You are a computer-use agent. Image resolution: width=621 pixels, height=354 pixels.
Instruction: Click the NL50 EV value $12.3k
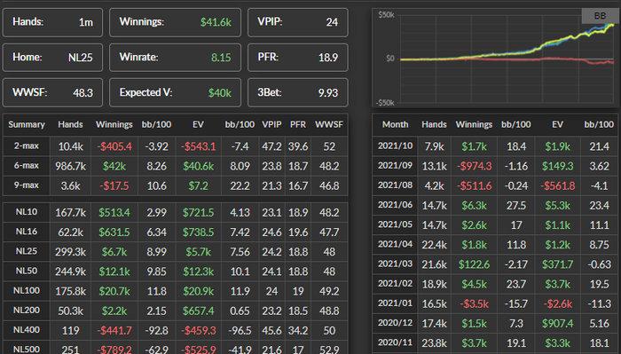(198, 271)
